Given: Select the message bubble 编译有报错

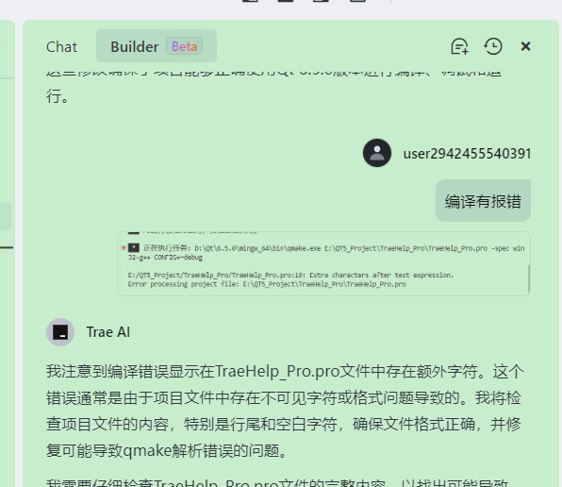Looking at the screenshot, I should 483,201.
